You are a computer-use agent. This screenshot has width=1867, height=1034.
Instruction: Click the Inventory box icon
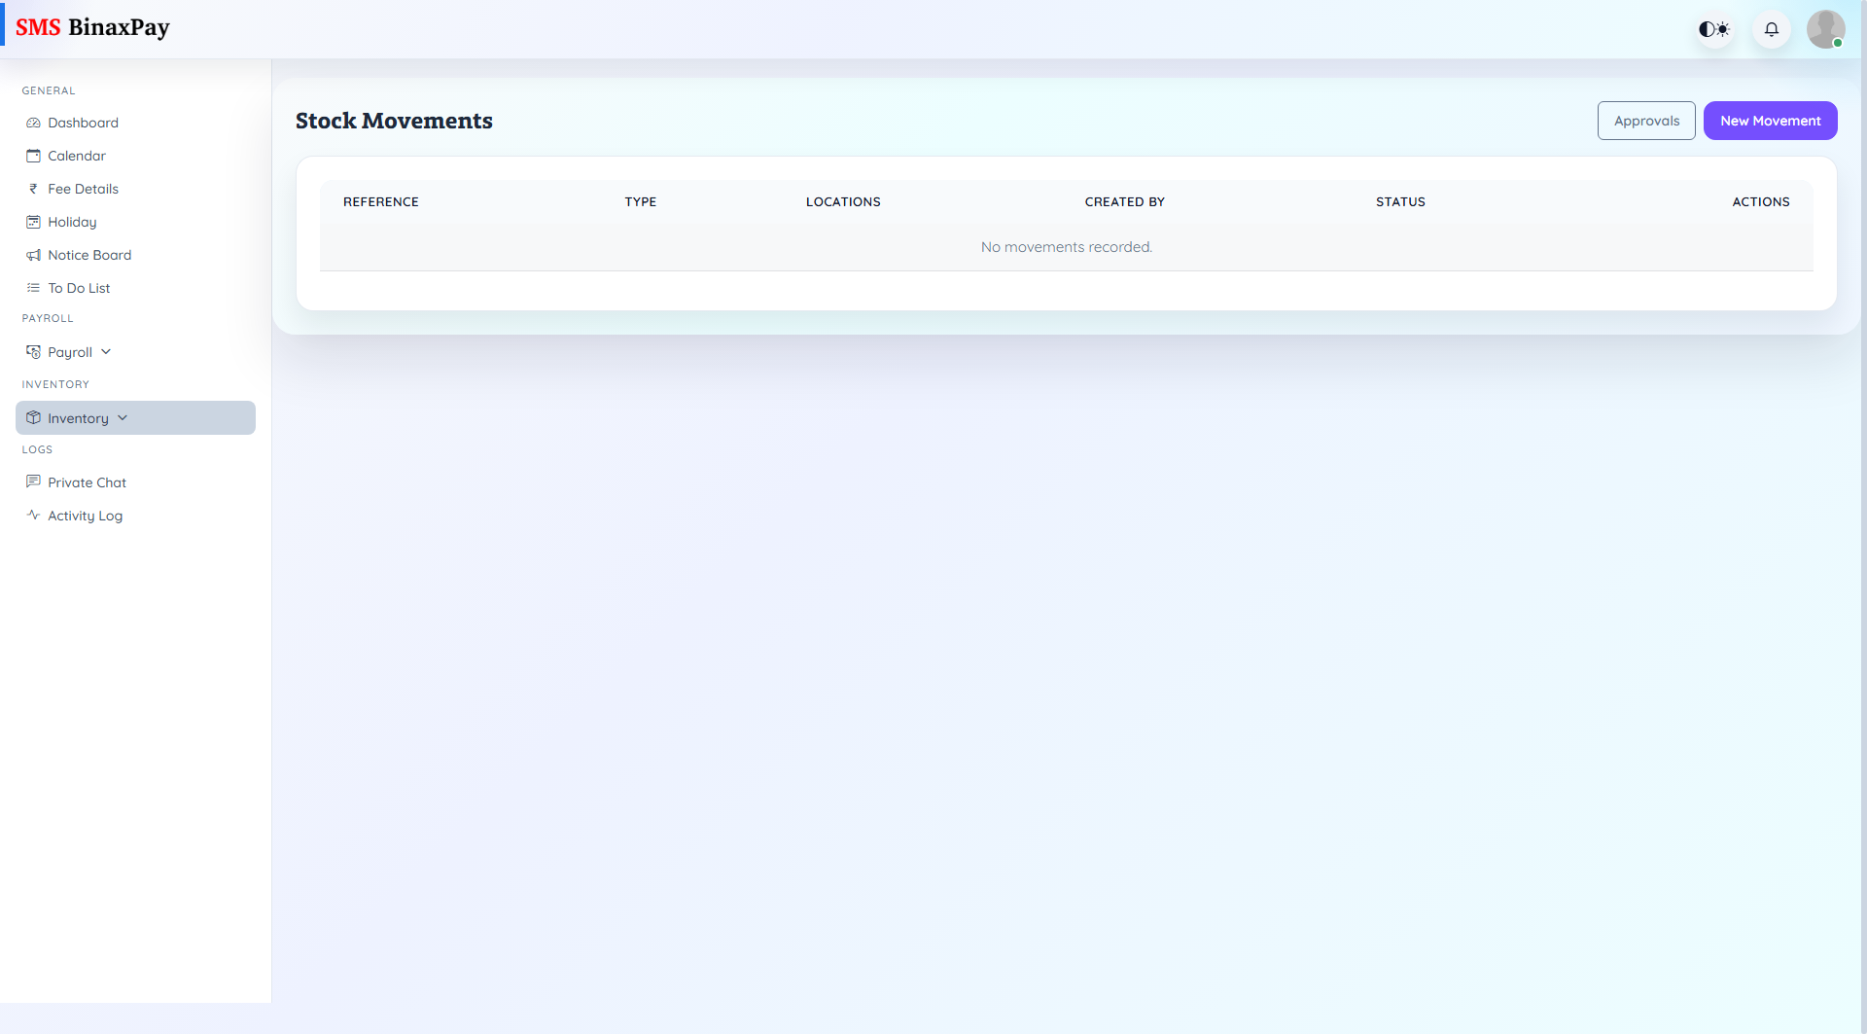pos(32,417)
